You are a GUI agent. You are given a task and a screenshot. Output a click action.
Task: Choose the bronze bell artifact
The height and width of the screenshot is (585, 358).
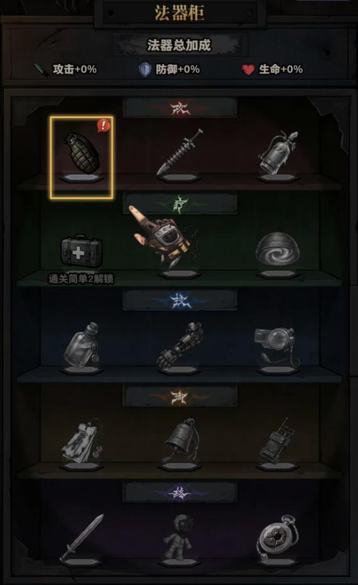tap(182, 440)
